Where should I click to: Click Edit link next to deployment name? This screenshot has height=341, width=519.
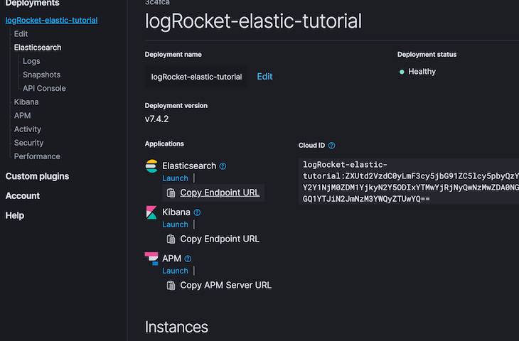pos(264,77)
